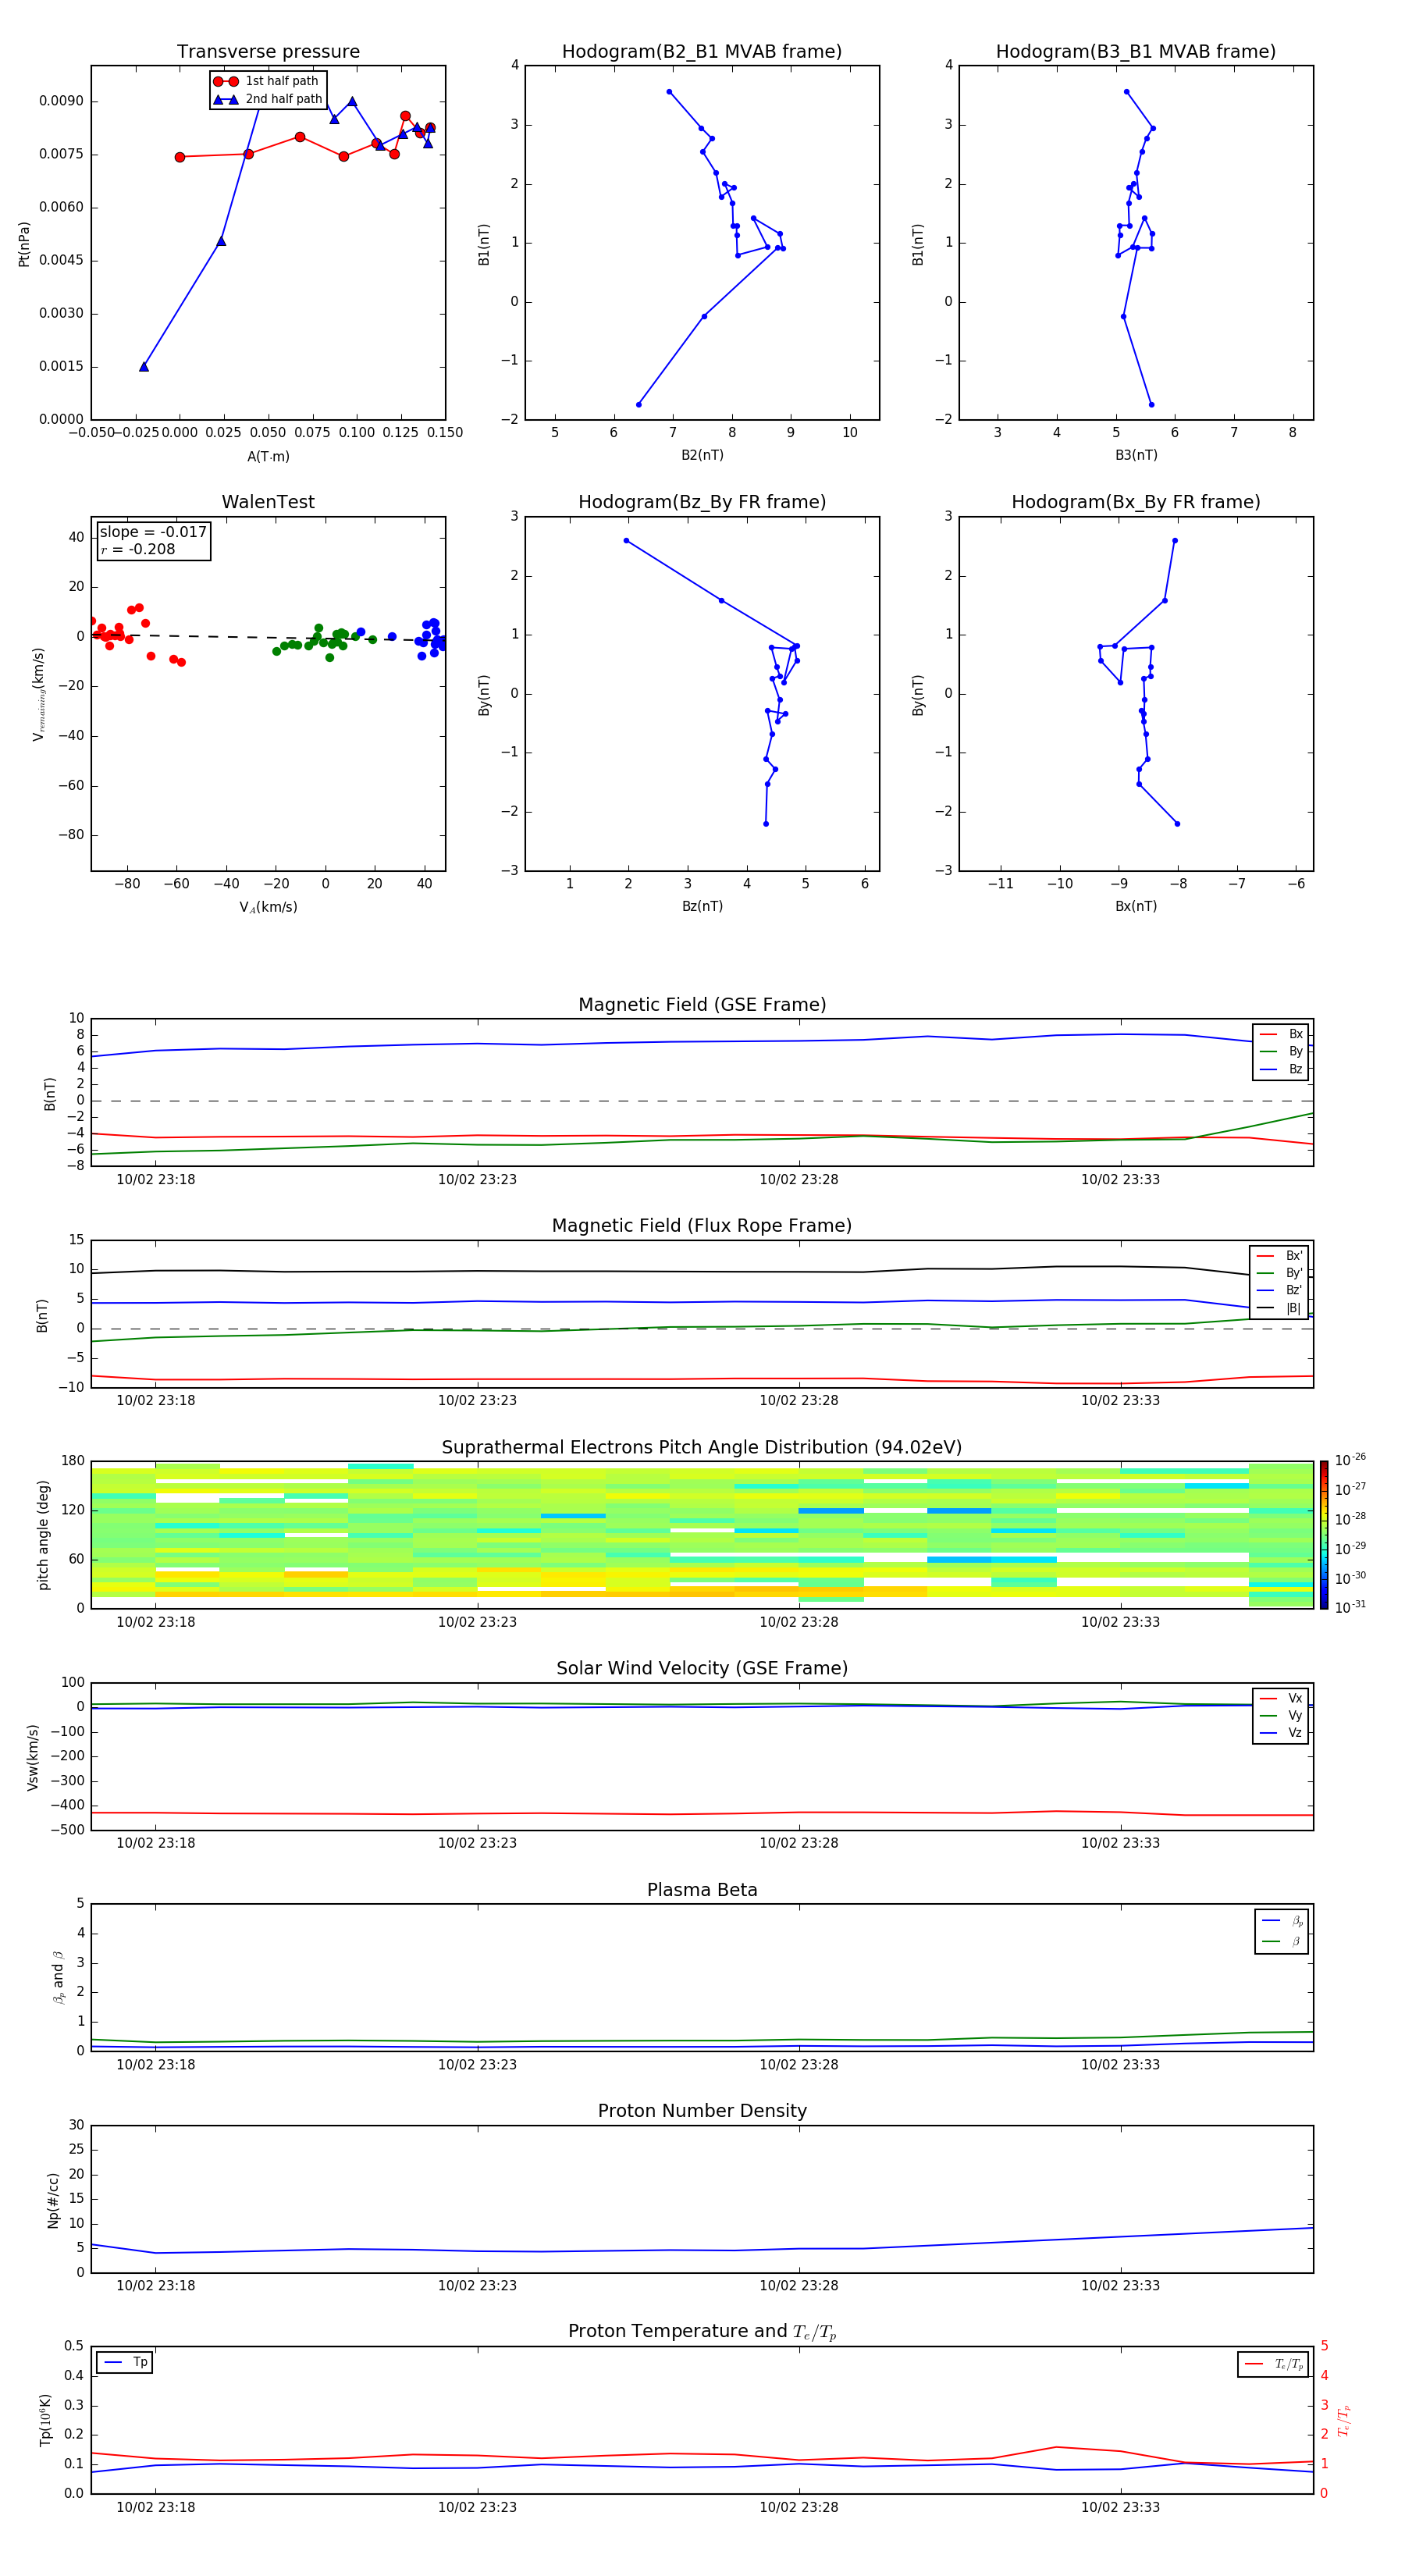This screenshot has width=1405, height=2576.
Task: Click the "Bx(nT)" x-axis label
Action: coord(1136,907)
